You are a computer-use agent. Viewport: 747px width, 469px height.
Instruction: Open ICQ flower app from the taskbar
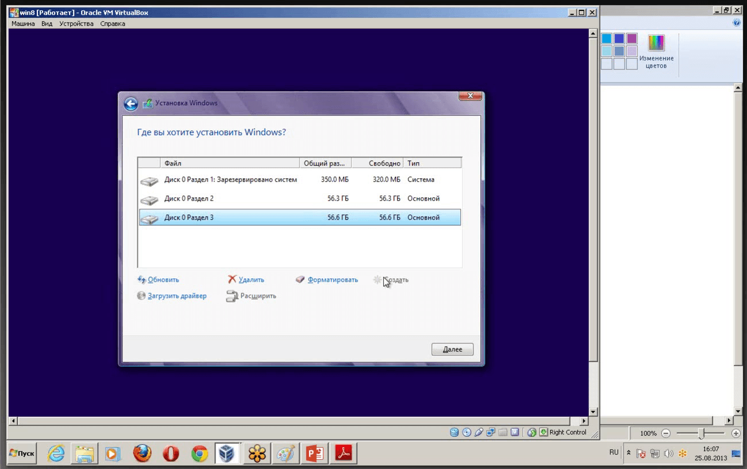pyautogui.click(x=257, y=453)
